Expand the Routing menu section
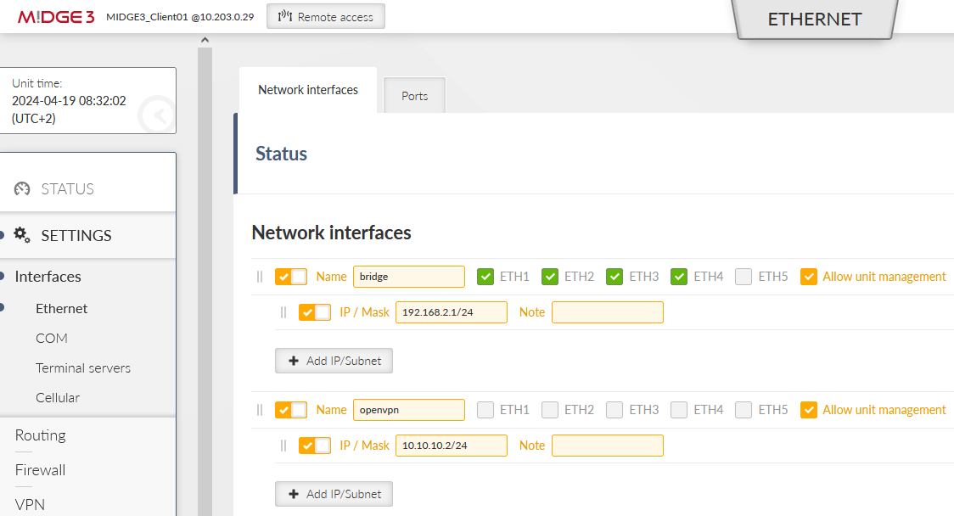This screenshot has width=954, height=516. pyautogui.click(x=40, y=435)
